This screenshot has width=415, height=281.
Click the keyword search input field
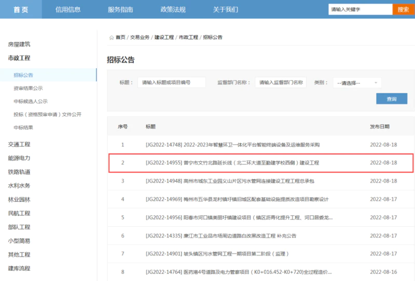click(x=360, y=9)
